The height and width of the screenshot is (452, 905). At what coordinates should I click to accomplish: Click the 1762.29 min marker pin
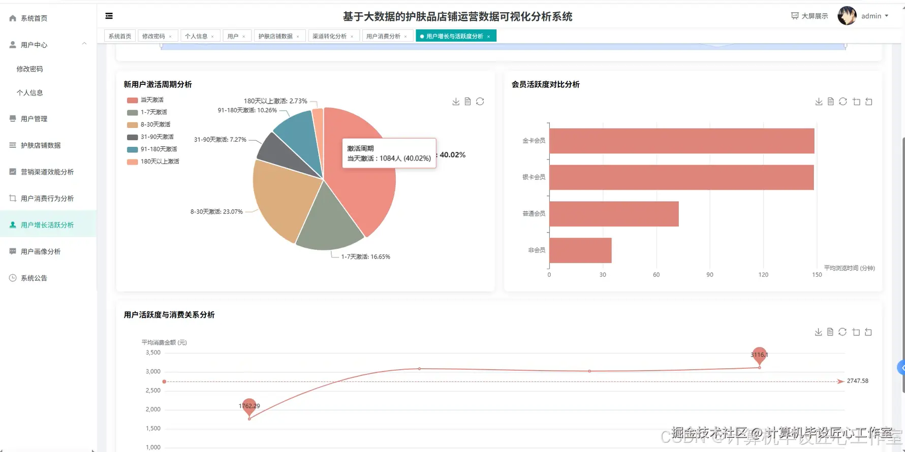[249, 407]
